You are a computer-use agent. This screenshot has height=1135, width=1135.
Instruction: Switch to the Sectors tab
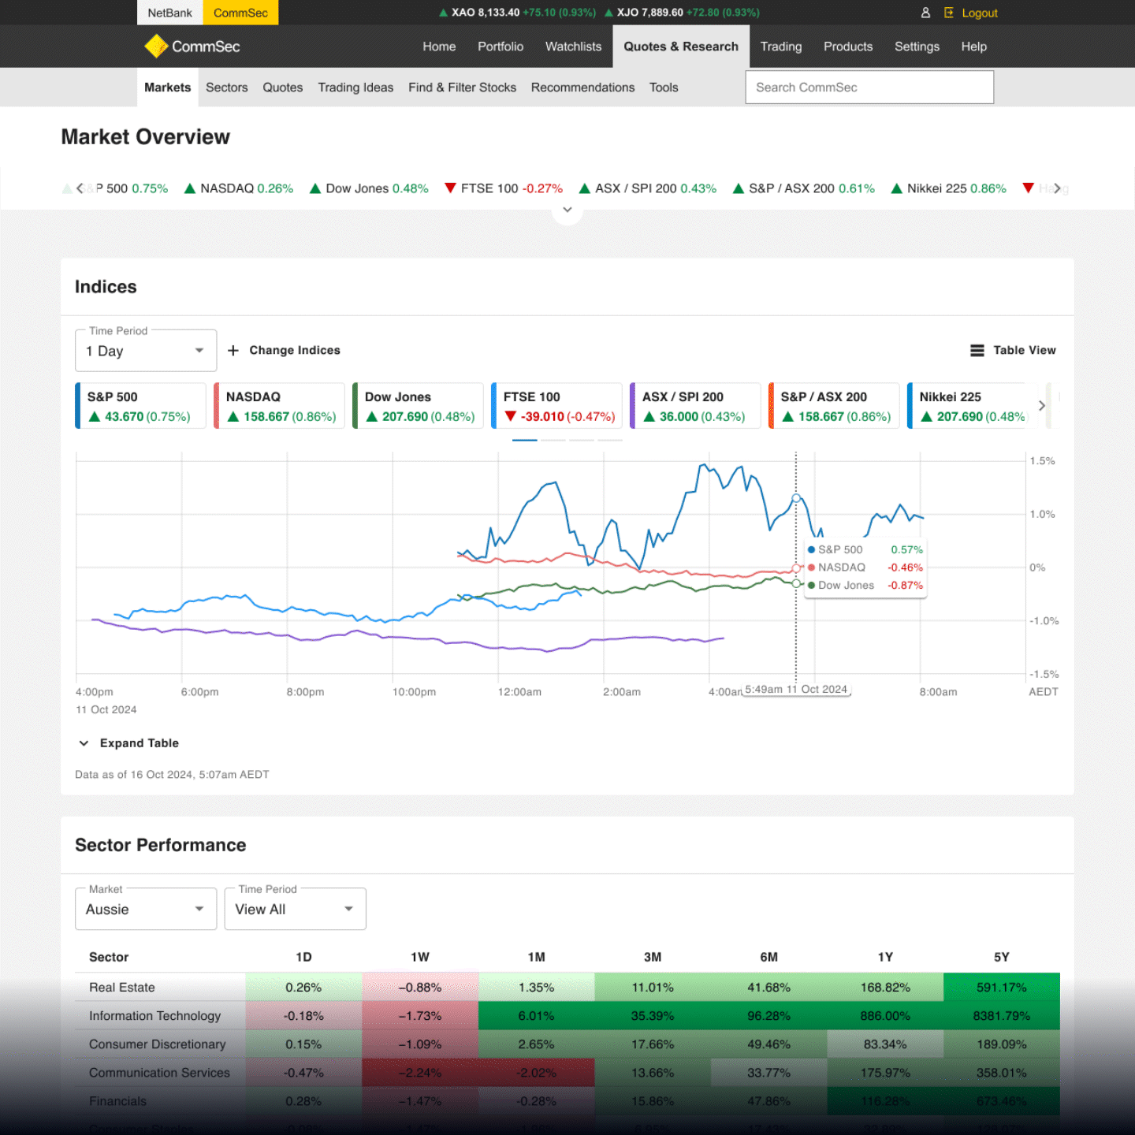coord(226,87)
